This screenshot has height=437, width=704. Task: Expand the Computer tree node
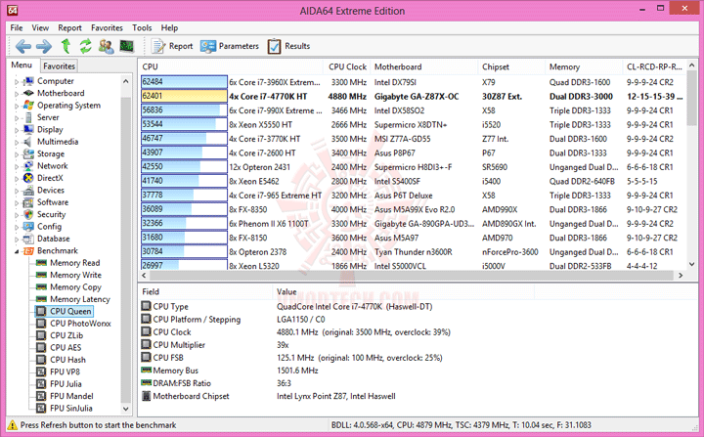17,82
